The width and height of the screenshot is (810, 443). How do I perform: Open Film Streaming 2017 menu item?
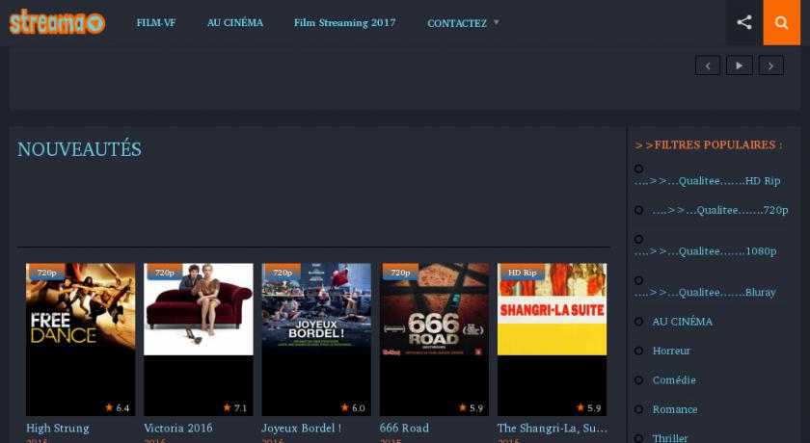[344, 23]
